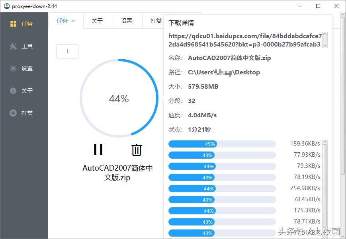This screenshot has width=346, height=239.
Task: Click the AutoCAD2007简体中文版.zip task name
Action: click(118, 173)
